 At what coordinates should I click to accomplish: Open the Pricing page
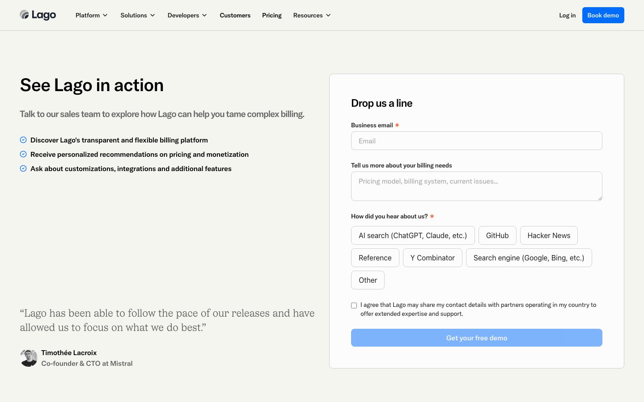coord(272,15)
